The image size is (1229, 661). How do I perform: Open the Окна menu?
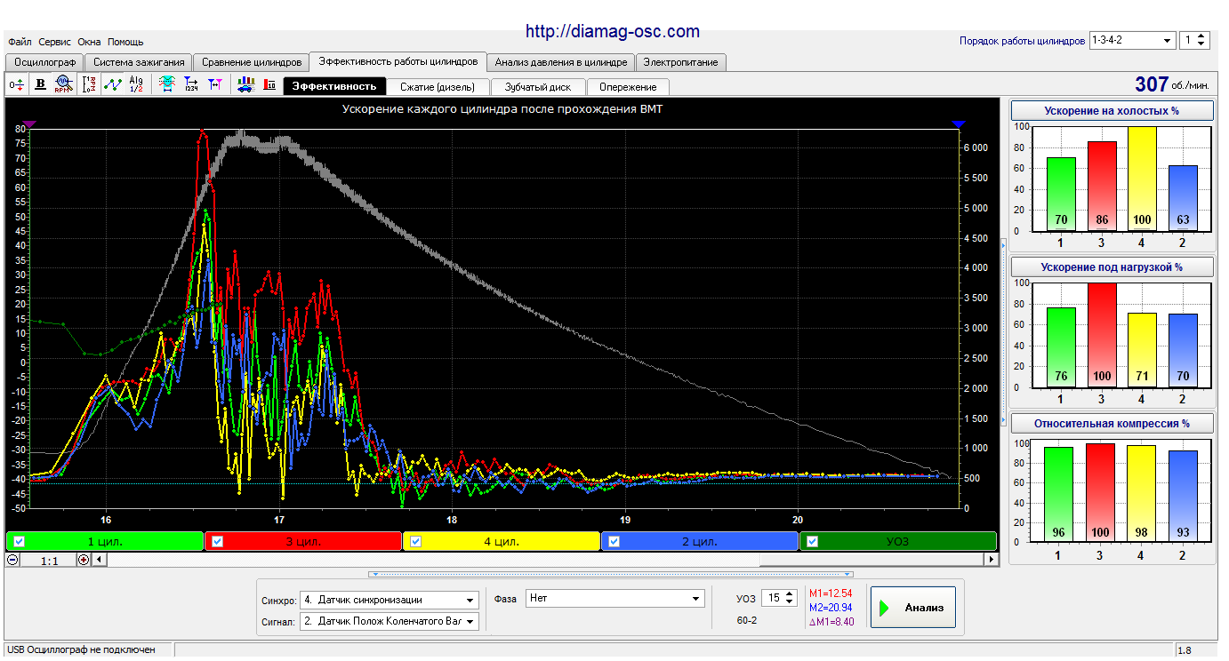tap(89, 42)
